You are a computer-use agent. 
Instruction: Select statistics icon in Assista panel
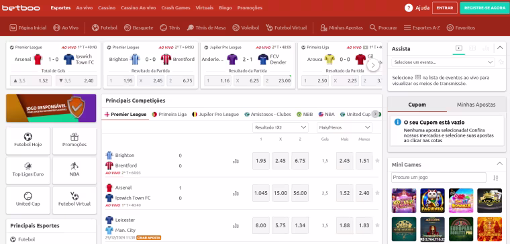click(x=486, y=48)
